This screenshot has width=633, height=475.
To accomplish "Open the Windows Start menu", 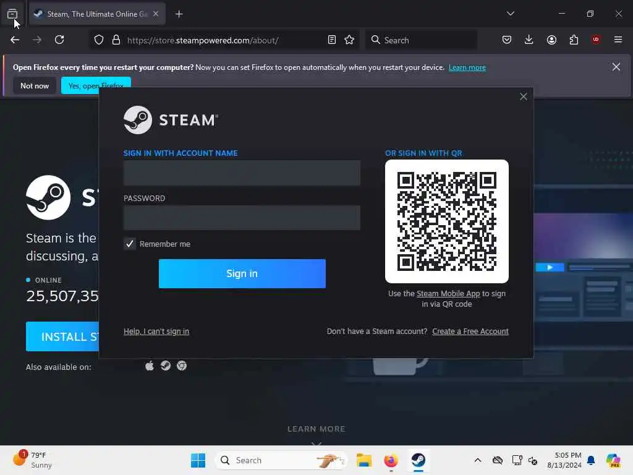I will (198, 460).
